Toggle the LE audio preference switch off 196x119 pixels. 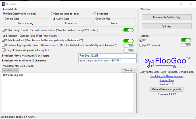click(128, 30)
